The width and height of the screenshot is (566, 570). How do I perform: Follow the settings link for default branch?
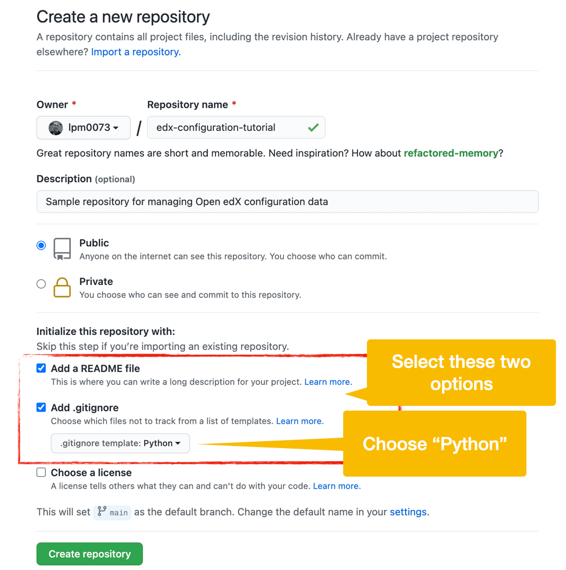point(409,512)
